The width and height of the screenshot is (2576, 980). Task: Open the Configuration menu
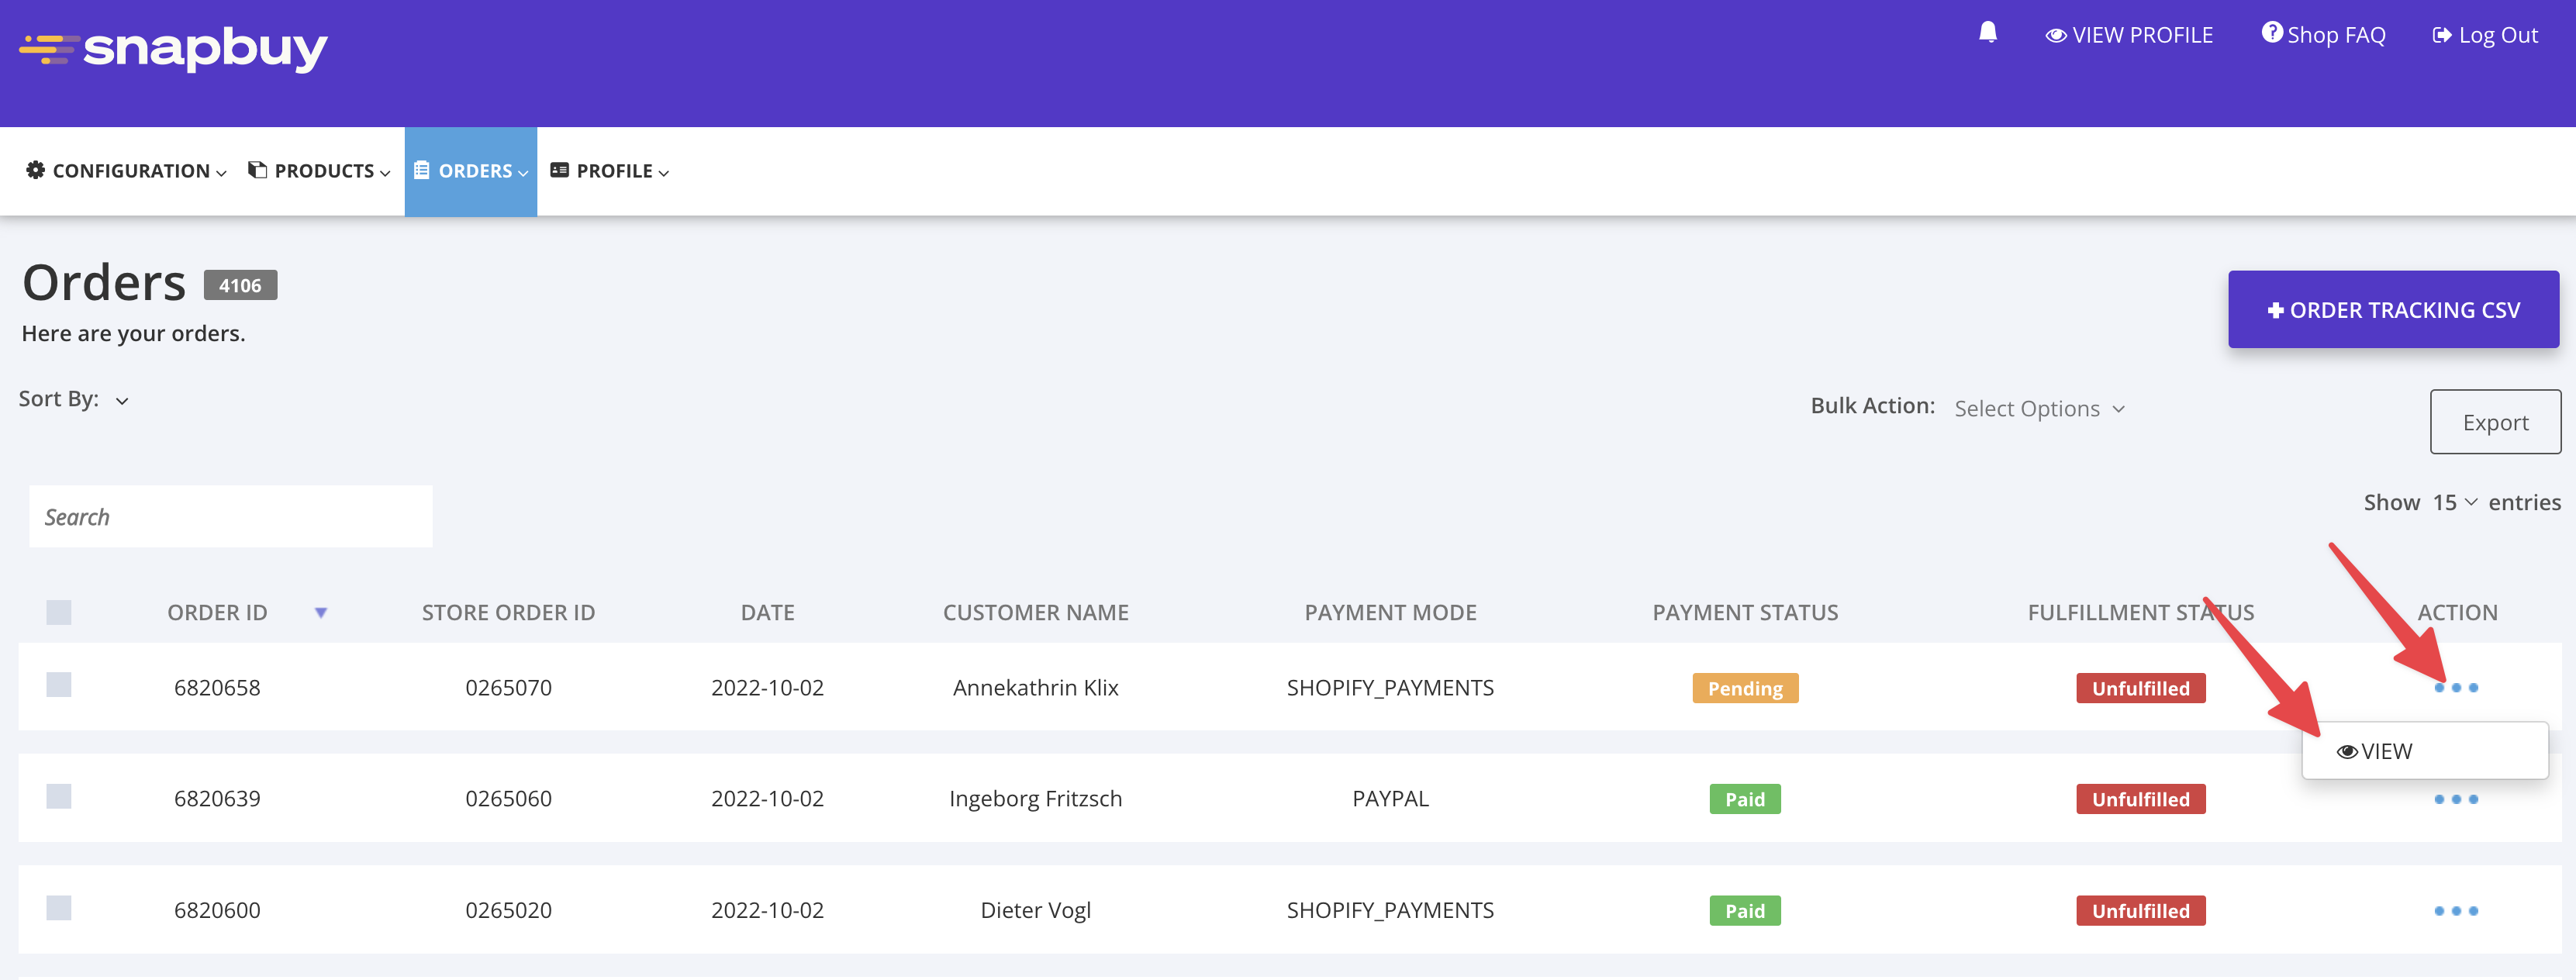pyautogui.click(x=126, y=171)
